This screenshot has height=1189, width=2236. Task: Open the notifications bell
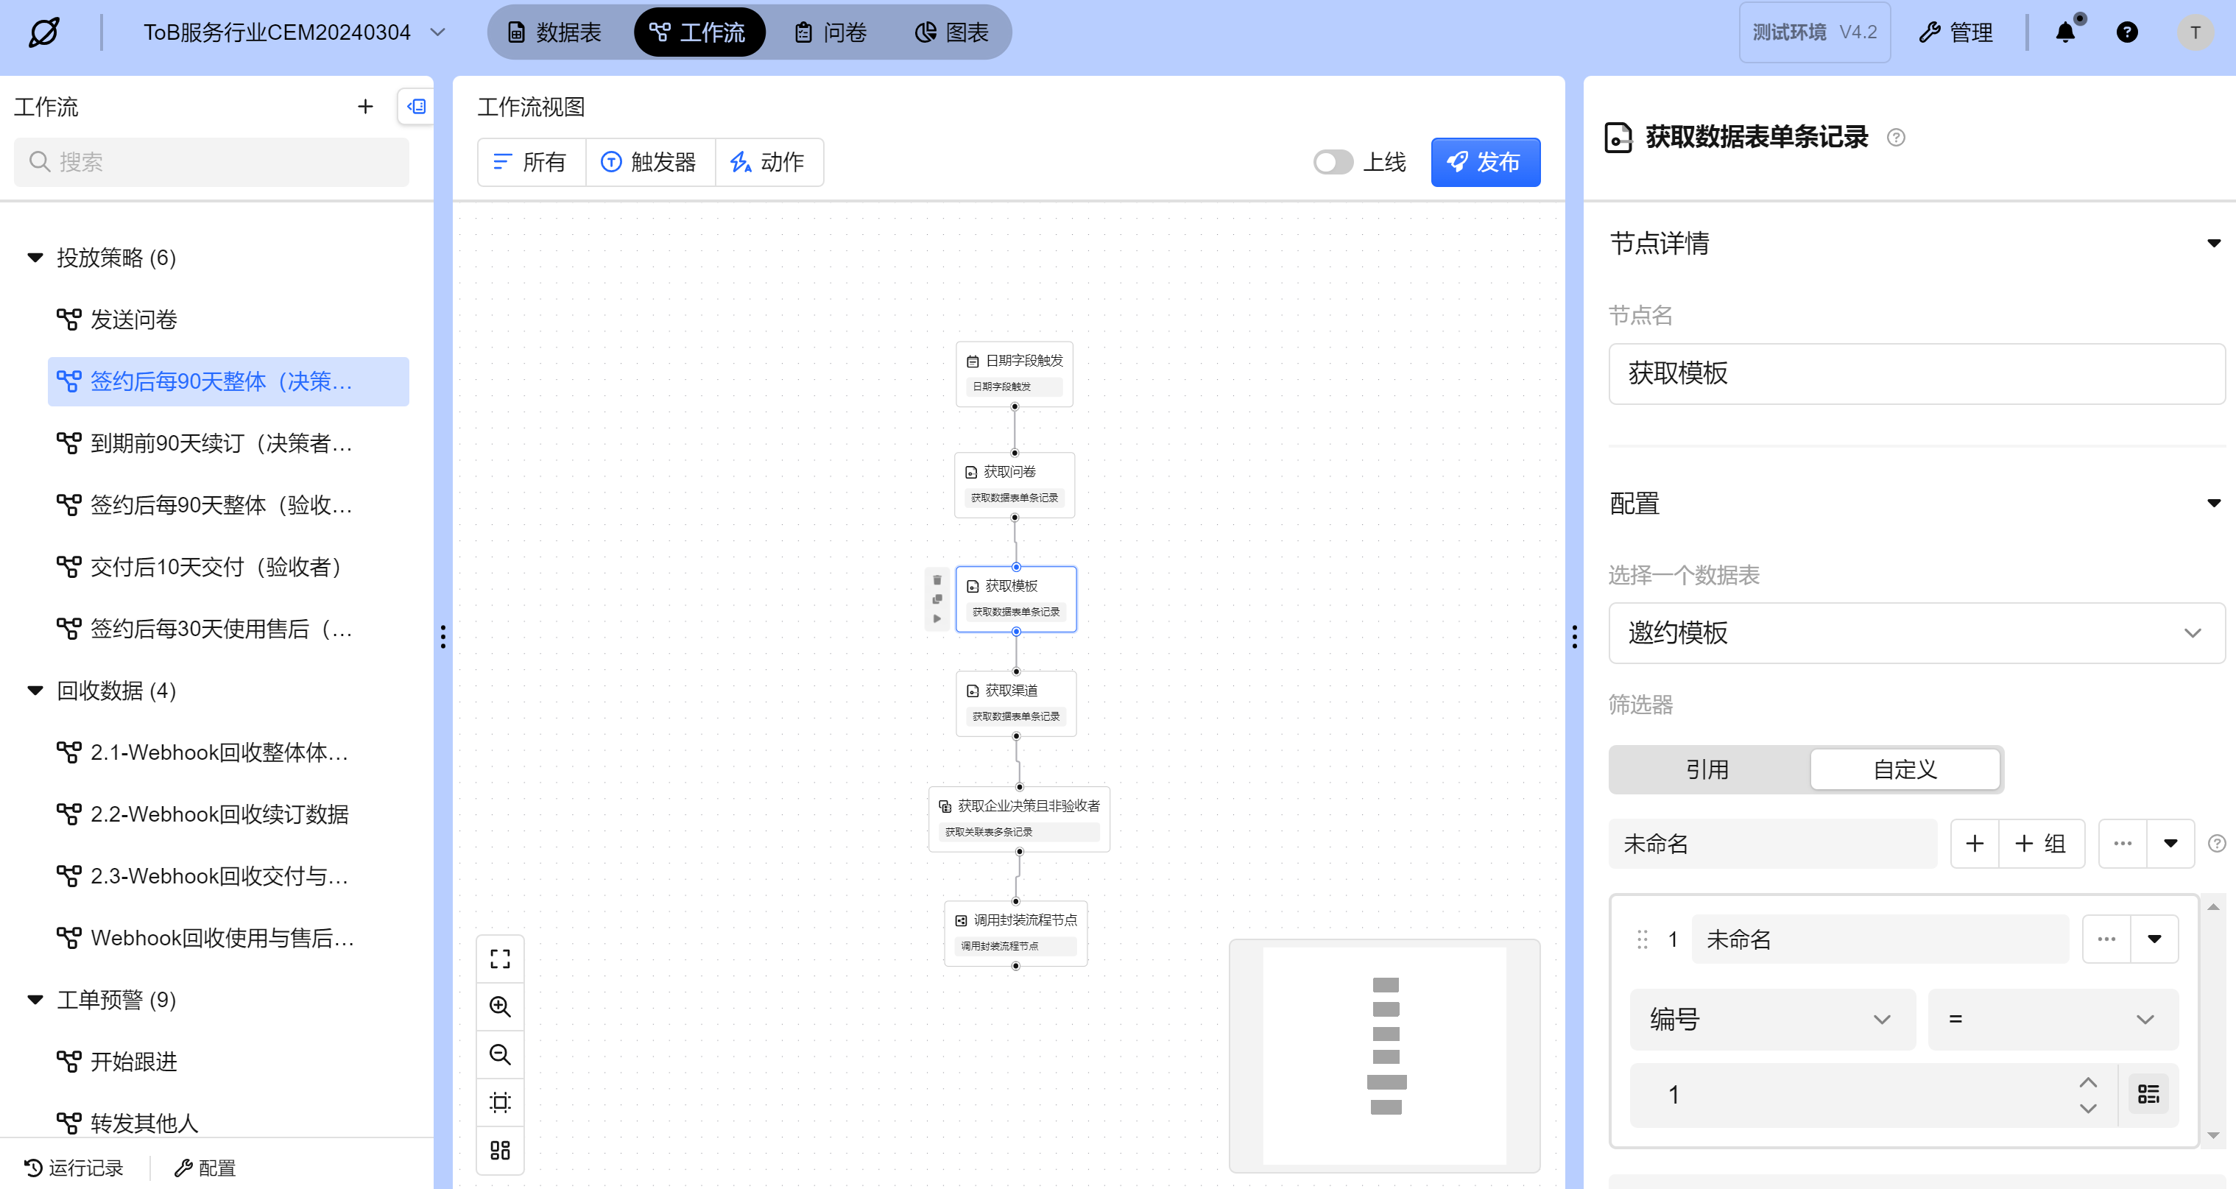coord(2065,32)
